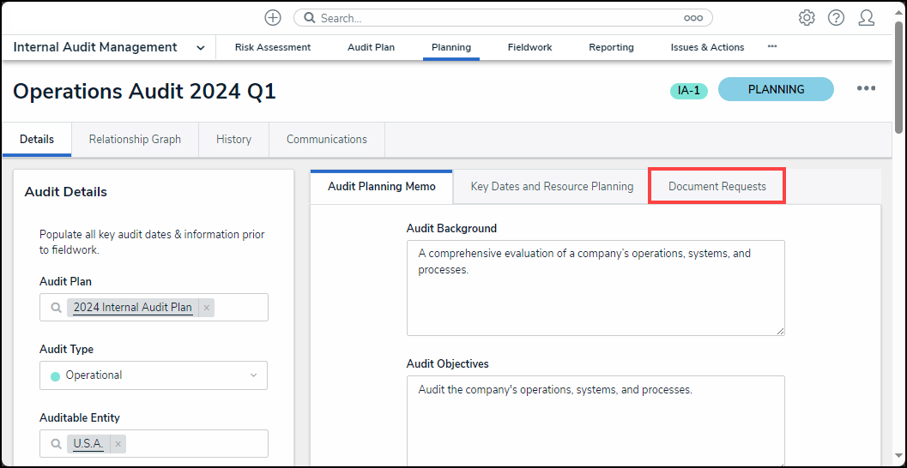Click the PLANNING status button

point(776,89)
